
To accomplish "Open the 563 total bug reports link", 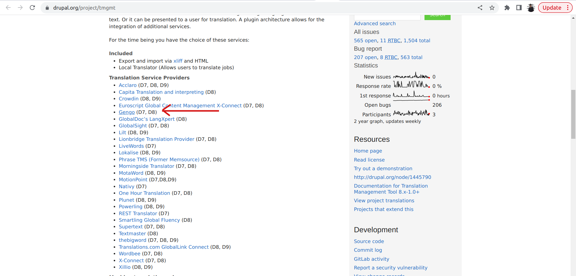I will pyautogui.click(x=411, y=57).
